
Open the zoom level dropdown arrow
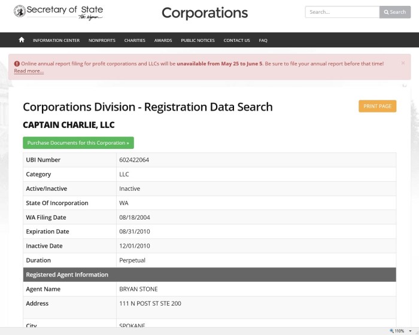click(x=412, y=331)
